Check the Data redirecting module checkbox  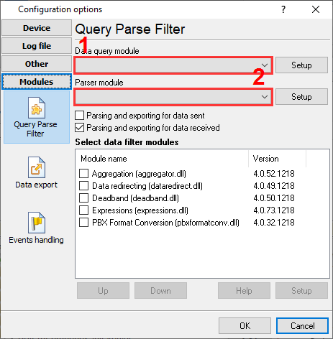tap(83, 186)
